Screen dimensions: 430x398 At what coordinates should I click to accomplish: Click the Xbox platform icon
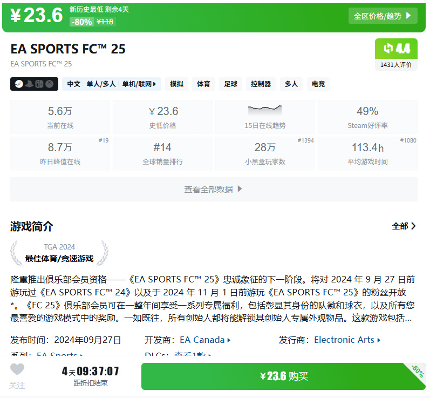click(49, 84)
